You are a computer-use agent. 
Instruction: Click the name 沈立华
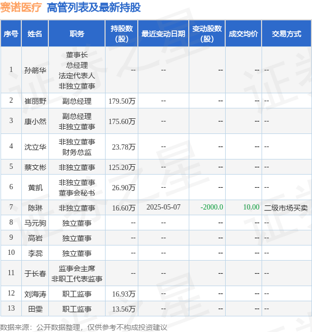(35, 147)
